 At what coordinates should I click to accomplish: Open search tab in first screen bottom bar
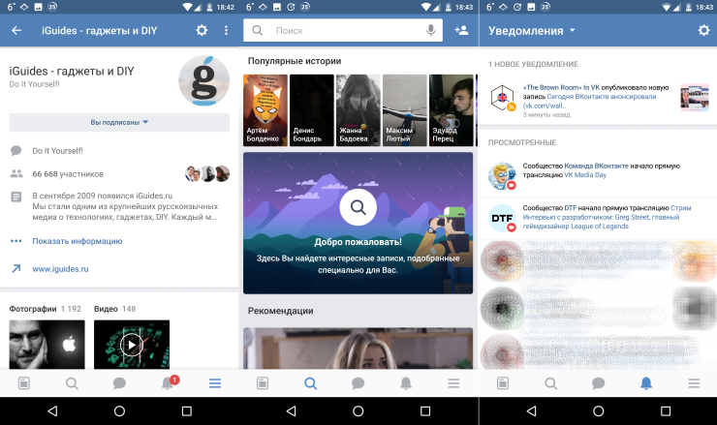click(72, 383)
